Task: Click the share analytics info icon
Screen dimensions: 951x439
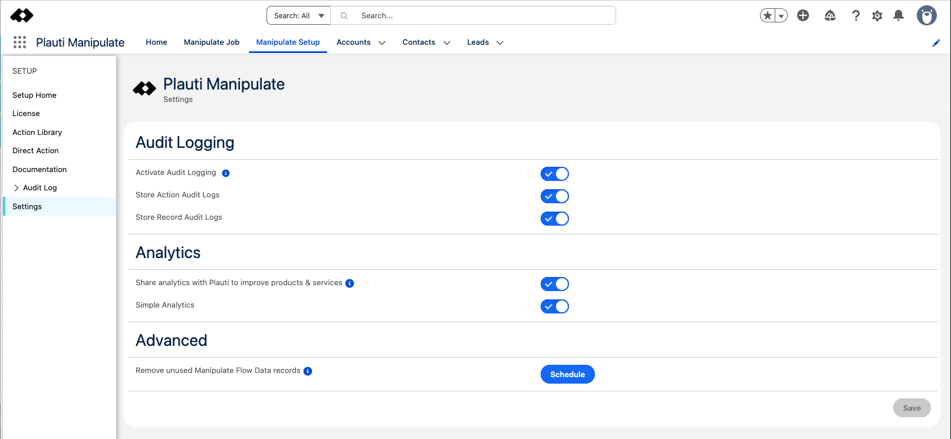Action: pyautogui.click(x=350, y=283)
